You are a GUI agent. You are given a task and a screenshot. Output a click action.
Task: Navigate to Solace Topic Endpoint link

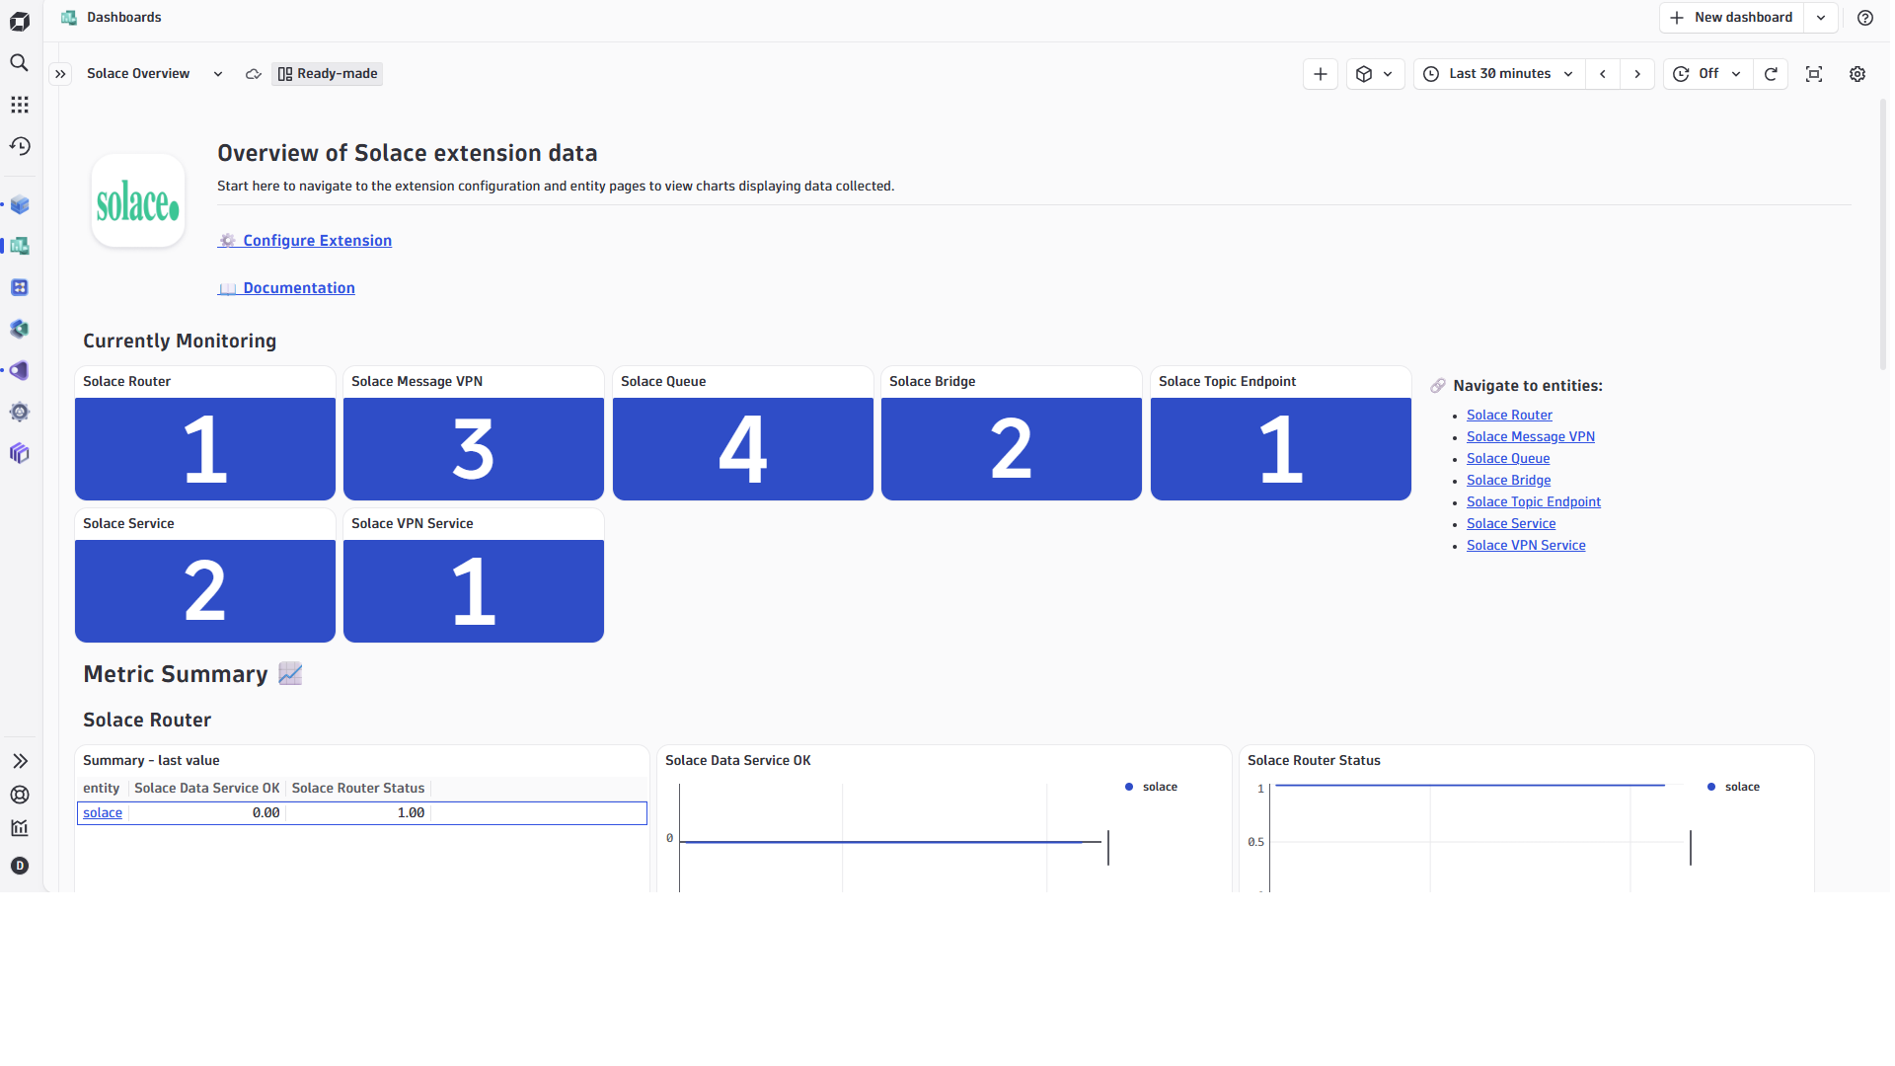pos(1534,502)
